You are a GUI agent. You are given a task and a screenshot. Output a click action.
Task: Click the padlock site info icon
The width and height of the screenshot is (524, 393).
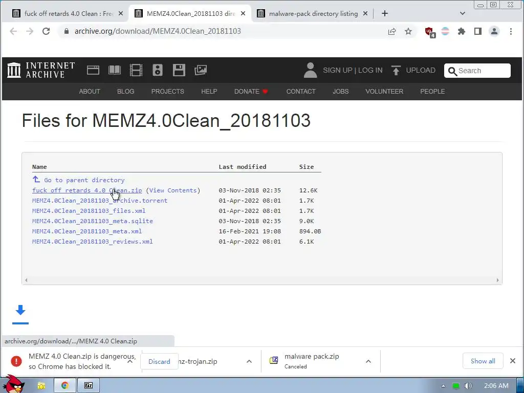click(x=67, y=31)
